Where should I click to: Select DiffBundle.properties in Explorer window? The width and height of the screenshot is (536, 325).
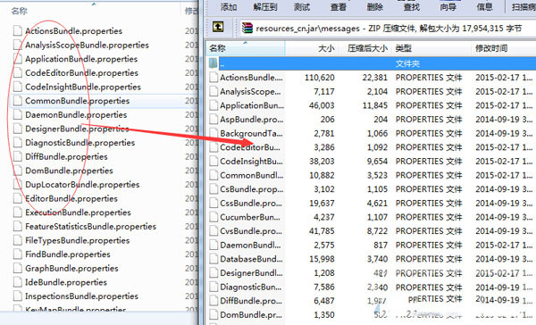66,157
